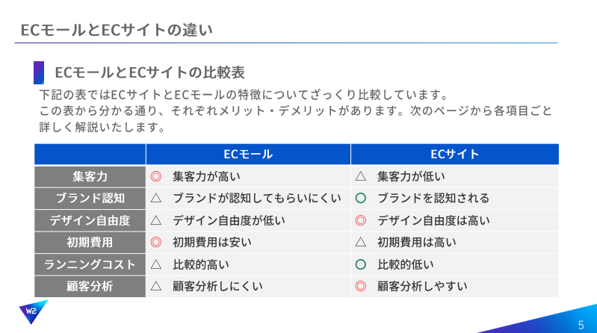This screenshot has width=597, height=333.
Task: Click the 集客力 row header
Action: coord(90,177)
